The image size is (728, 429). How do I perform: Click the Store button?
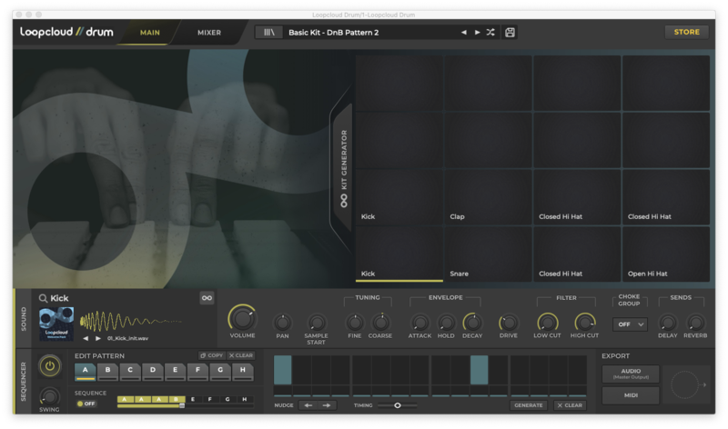686,32
